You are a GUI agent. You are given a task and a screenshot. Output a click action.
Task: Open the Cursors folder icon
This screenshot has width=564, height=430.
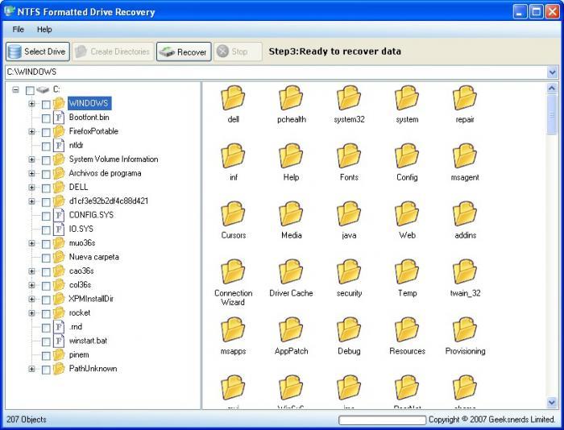[233, 214]
